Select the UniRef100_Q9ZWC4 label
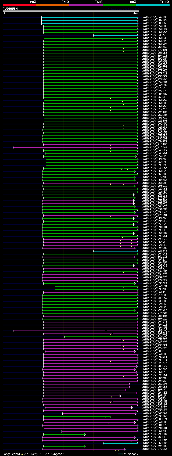This screenshot has width=172, height=456. [x=154, y=381]
